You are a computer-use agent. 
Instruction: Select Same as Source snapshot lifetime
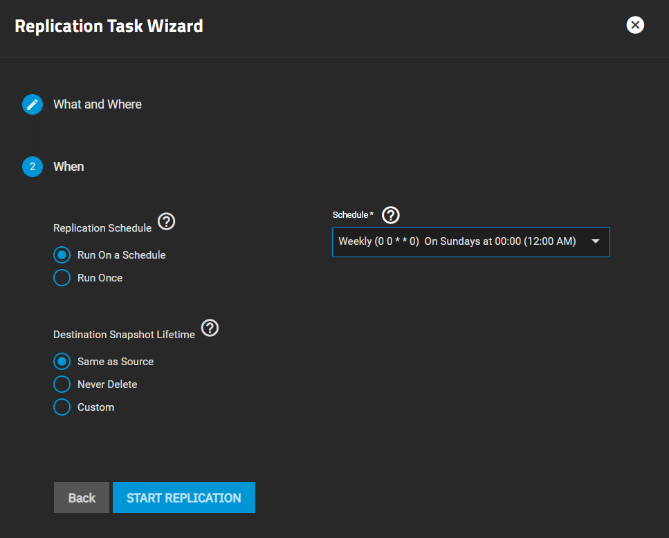(62, 362)
